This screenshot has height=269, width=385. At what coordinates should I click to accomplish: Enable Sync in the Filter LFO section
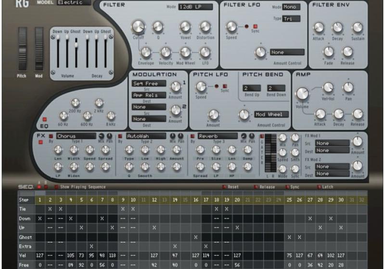tap(256, 26)
